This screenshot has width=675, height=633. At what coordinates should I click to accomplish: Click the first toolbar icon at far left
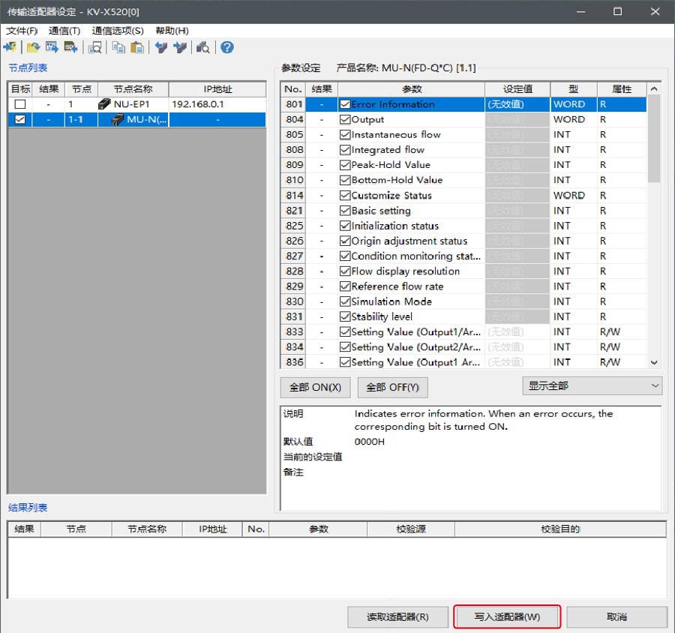click(x=10, y=47)
